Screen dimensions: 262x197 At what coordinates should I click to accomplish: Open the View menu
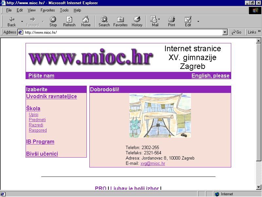pyautogui.click(x=31, y=10)
